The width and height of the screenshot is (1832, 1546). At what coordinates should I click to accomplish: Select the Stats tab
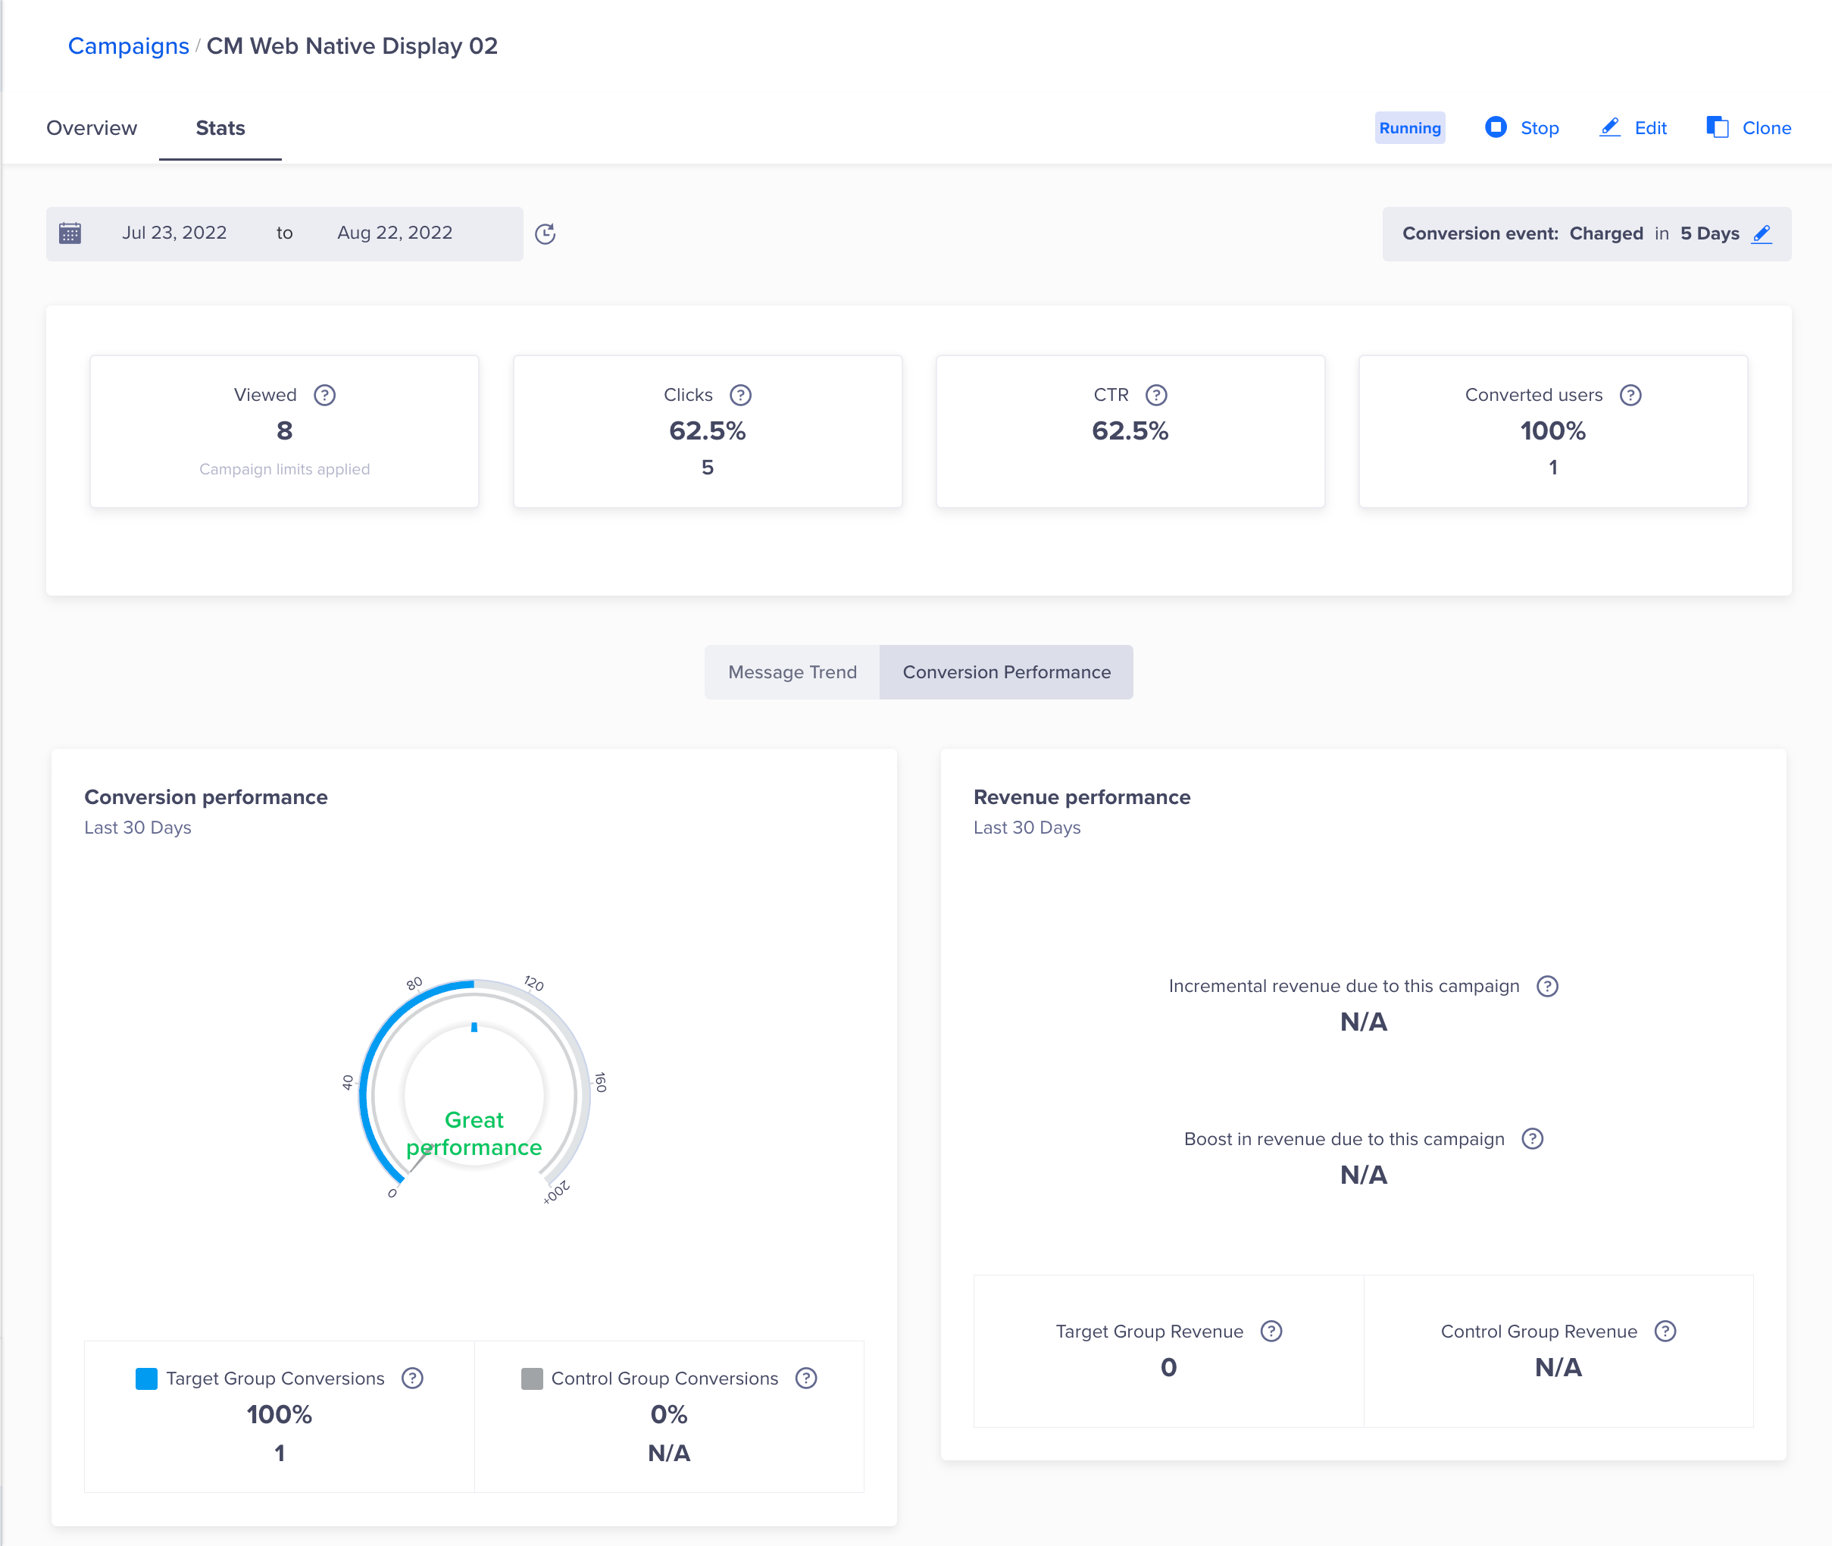point(220,128)
